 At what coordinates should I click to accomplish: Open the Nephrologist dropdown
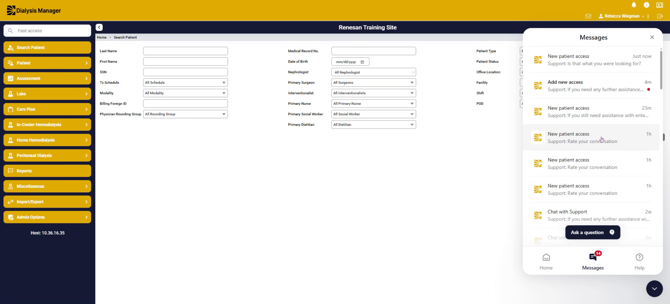[374, 72]
